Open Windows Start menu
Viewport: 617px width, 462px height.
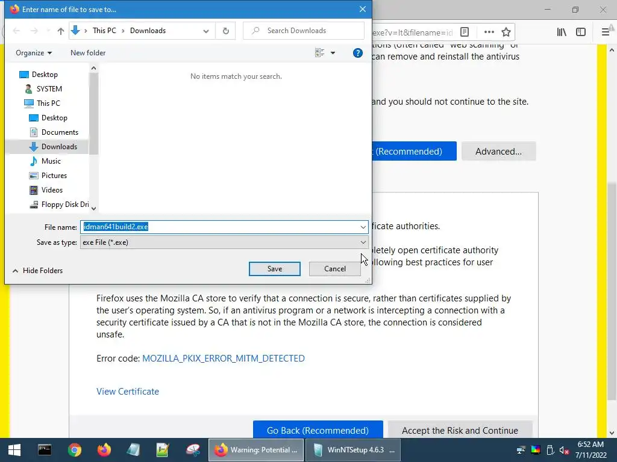(x=14, y=450)
